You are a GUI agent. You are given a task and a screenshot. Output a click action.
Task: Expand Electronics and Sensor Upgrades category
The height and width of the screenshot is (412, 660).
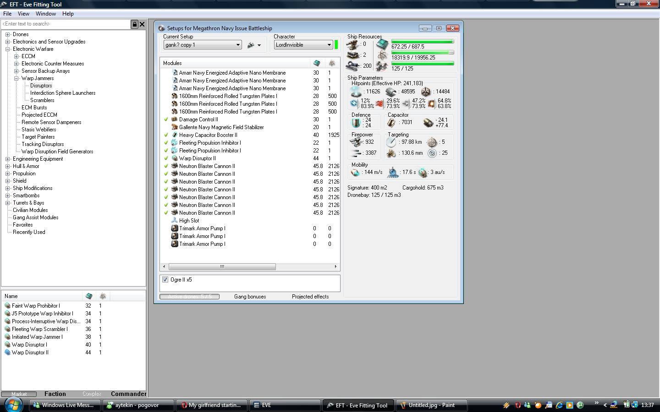pyautogui.click(x=8, y=42)
